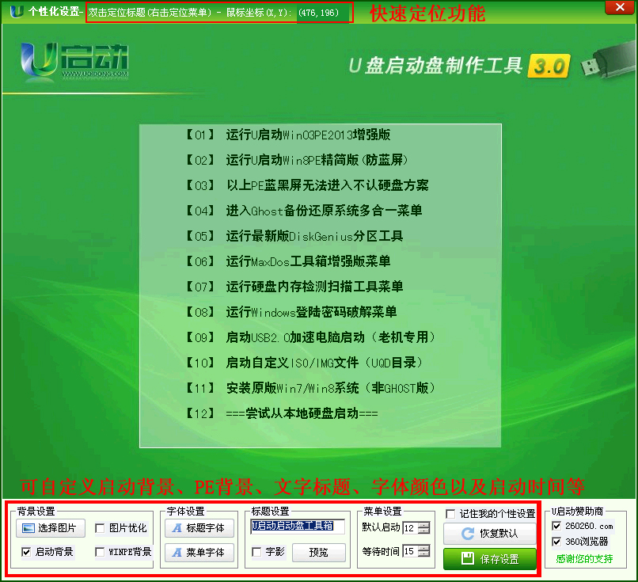638x582 pixels.
Task: Select menu entry 05 DiskGenius分区工具
Action: (294, 236)
